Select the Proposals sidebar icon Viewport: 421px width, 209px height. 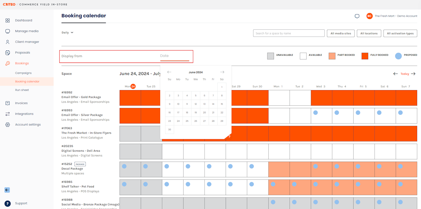pos(8,53)
